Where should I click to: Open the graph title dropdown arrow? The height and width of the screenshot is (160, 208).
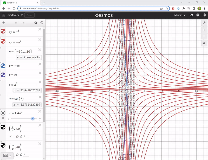coord(22,15)
